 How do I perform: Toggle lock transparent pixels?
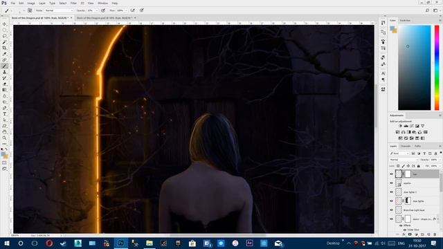pyautogui.click(x=398, y=166)
